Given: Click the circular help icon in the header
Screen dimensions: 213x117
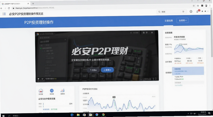Looking at the screenshot, I should (x=191, y=11).
